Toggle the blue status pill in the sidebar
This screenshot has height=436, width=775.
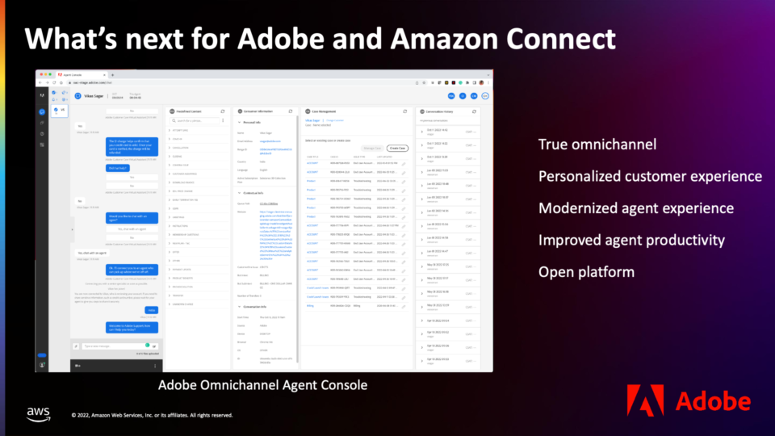(x=42, y=355)
